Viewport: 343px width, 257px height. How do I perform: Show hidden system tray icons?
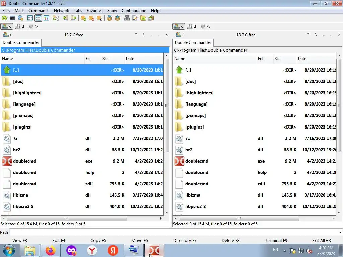(285, 251)
